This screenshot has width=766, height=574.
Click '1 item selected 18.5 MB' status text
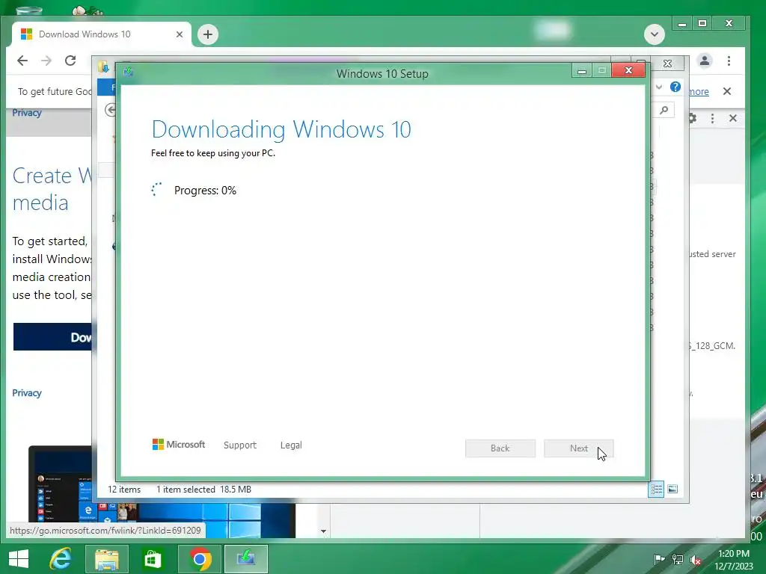203,490
